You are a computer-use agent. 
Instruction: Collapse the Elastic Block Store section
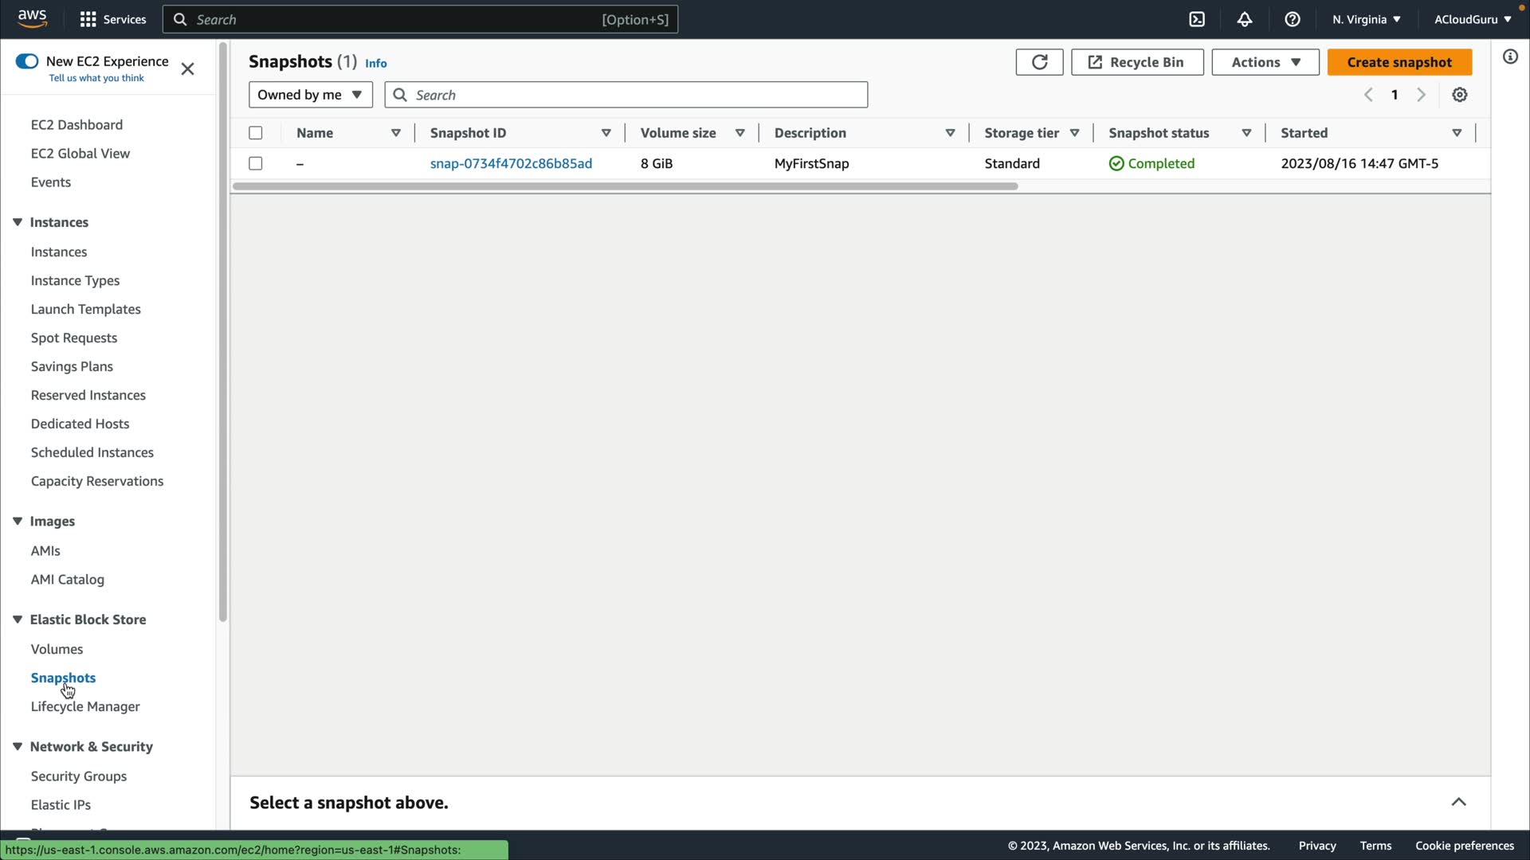pos(18,620)
